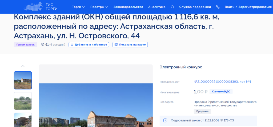
Task: Click the Вид торгов label
Action: [x=166, y=102]
